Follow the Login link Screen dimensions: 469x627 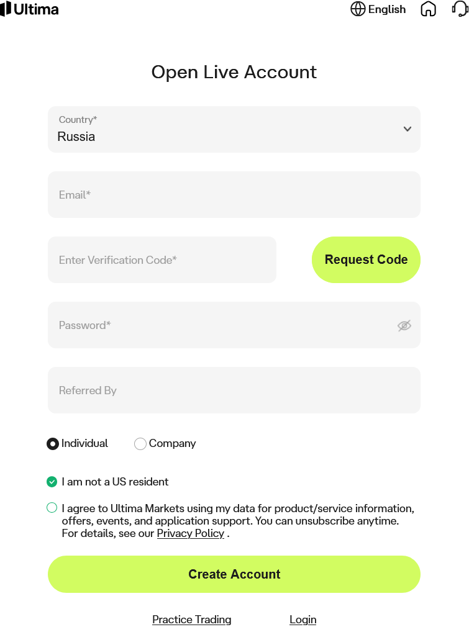(x=303, y=620)
